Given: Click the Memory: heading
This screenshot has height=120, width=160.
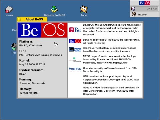Looking at the screenshot, I should pyautogui.click(x=25, y=89).
